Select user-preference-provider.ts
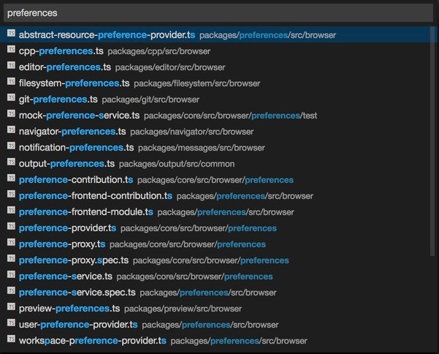This screenshot has width=439, height=354. coord(78,324)
